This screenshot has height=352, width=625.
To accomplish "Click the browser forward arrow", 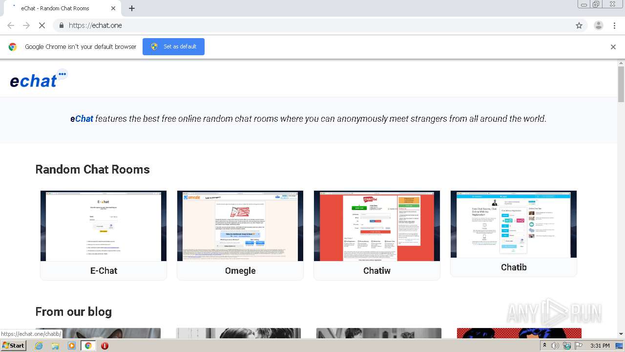I will (26, 25).
